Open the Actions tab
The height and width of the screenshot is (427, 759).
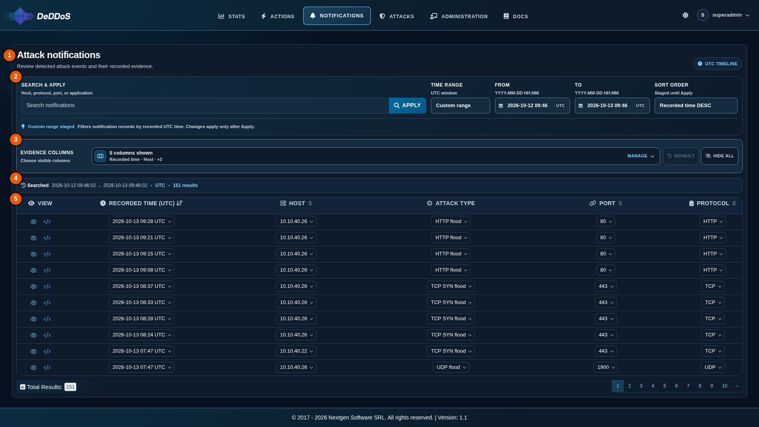point(278,16)
